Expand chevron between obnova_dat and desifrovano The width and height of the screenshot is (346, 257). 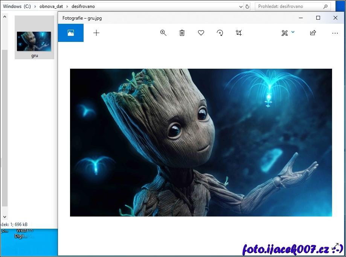[x=67, y=6]
